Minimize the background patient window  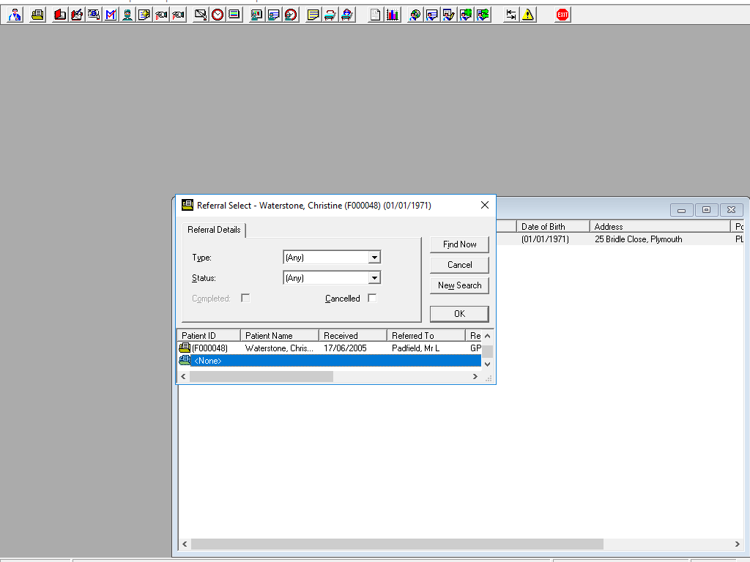(x=682, y=210)
